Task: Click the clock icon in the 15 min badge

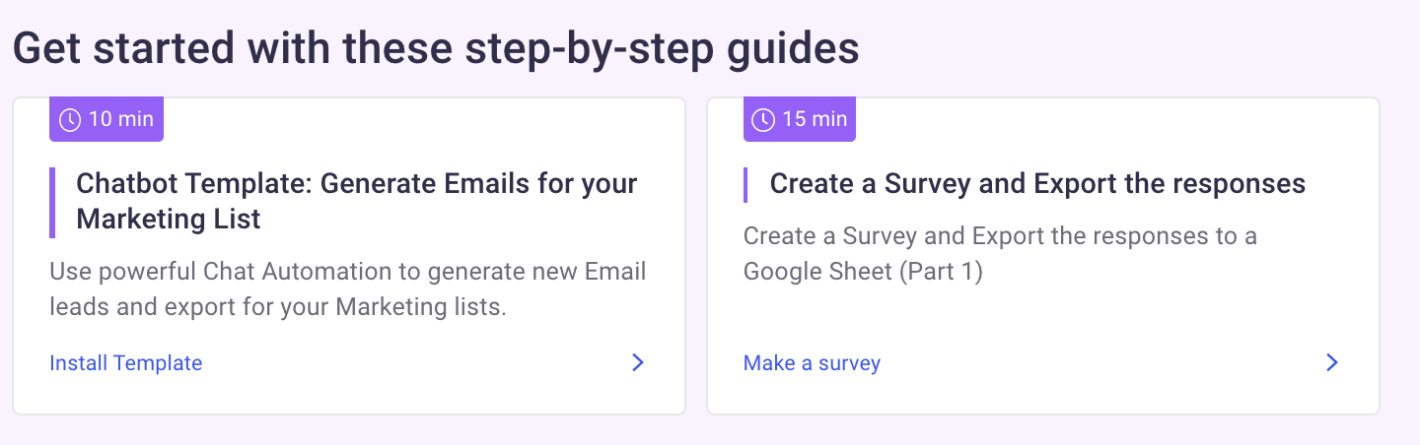Action: point(764,119)
